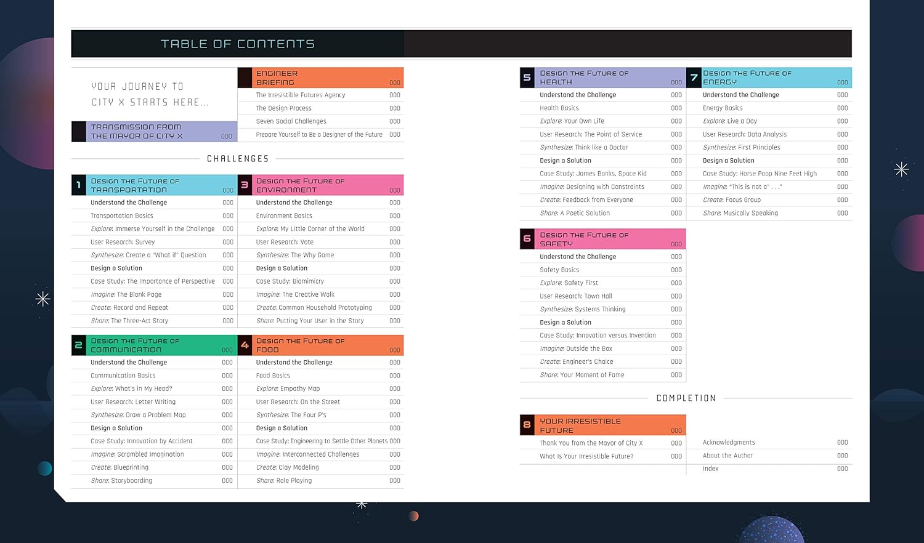Screen dimensions: 924x543
Task: Select the chapter 4 number badge
Action: tap(245, 345)
